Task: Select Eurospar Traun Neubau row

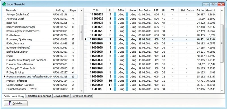Action: (41, 64)
